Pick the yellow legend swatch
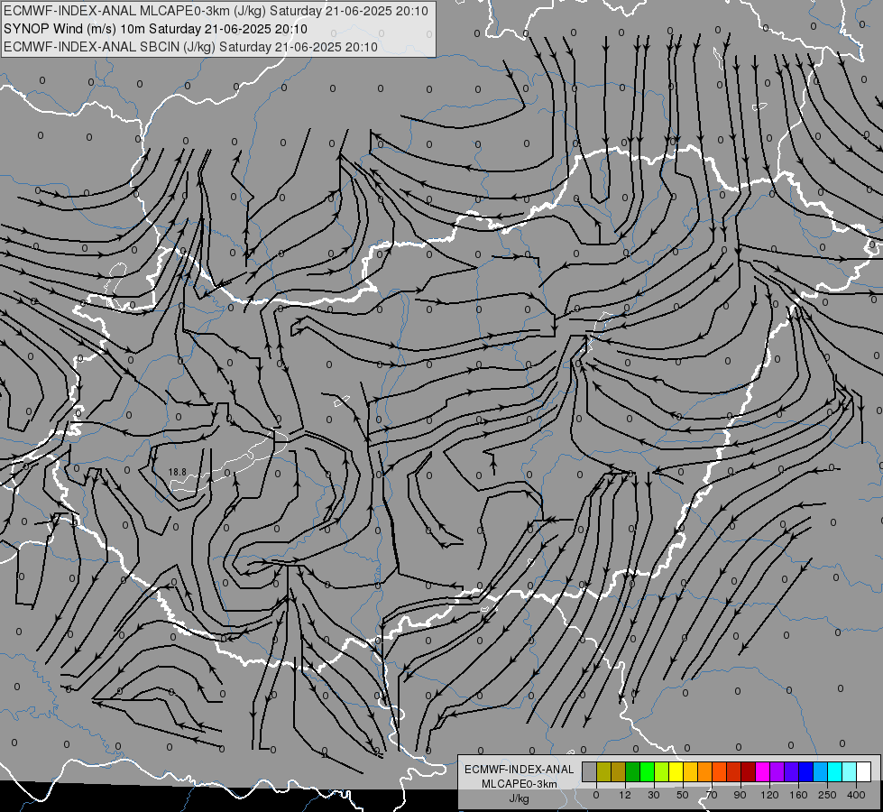Screen dimensions: 883x812 point(676,771)
